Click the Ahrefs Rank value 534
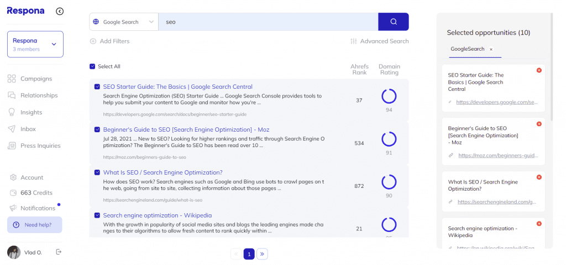This screenshot has width=566, height=265. tap(359, 143)
